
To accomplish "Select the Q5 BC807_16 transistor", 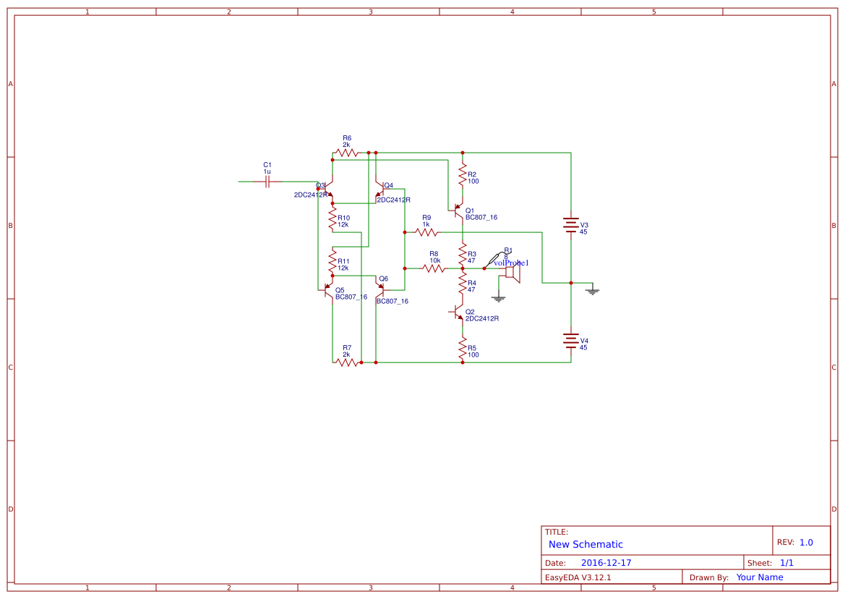I will point(327,291).
